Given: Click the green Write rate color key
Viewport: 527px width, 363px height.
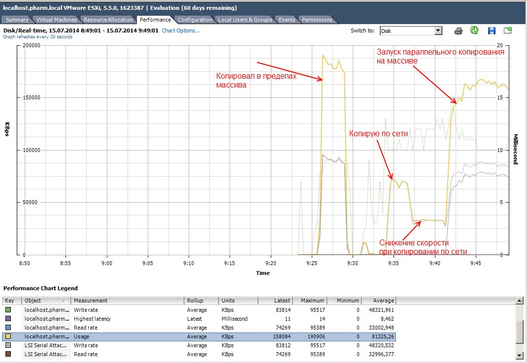Looking at the screenshot, I should click(8, 310).
